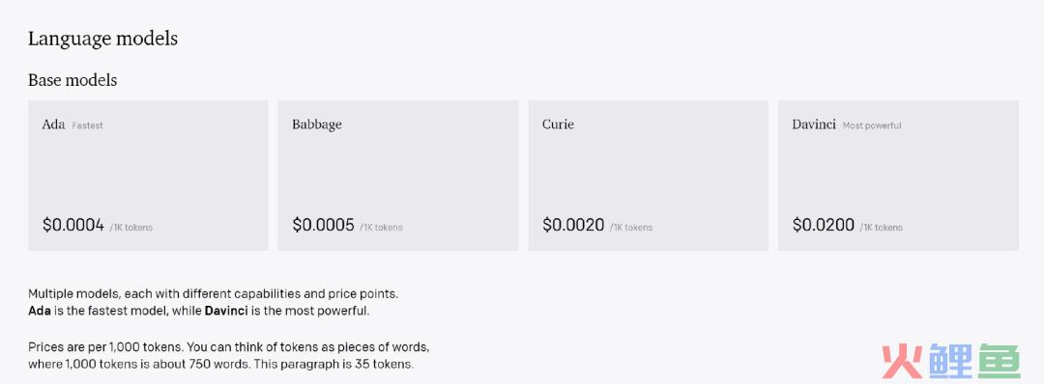Click the $0.0004 price for Ada
Screen dimensions: 1044x384
pyautogui.click(x=73, y=225)
